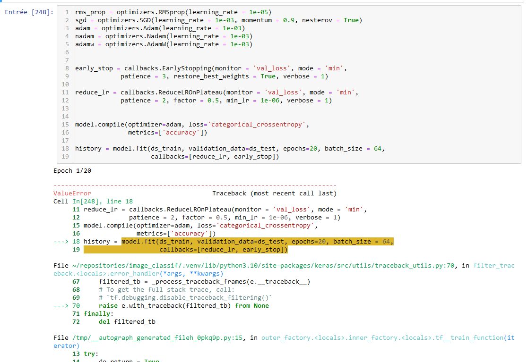
Task: Click the reduce_lr ReduceLROnPlateau line in code cell
Action: [216, 93]
